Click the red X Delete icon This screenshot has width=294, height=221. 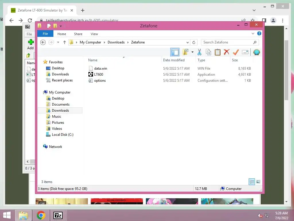click(227, 52)
